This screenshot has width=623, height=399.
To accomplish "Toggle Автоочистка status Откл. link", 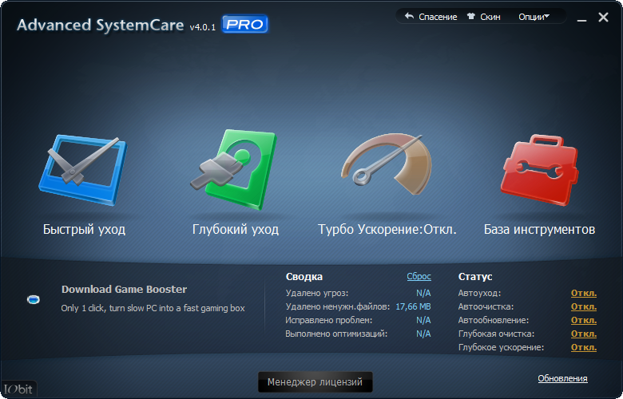I will [584, 307].
